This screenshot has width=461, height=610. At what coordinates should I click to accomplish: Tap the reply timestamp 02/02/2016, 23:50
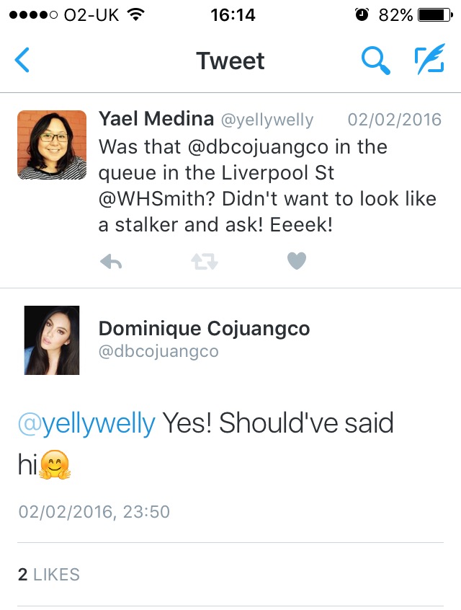tap(92, 511)
